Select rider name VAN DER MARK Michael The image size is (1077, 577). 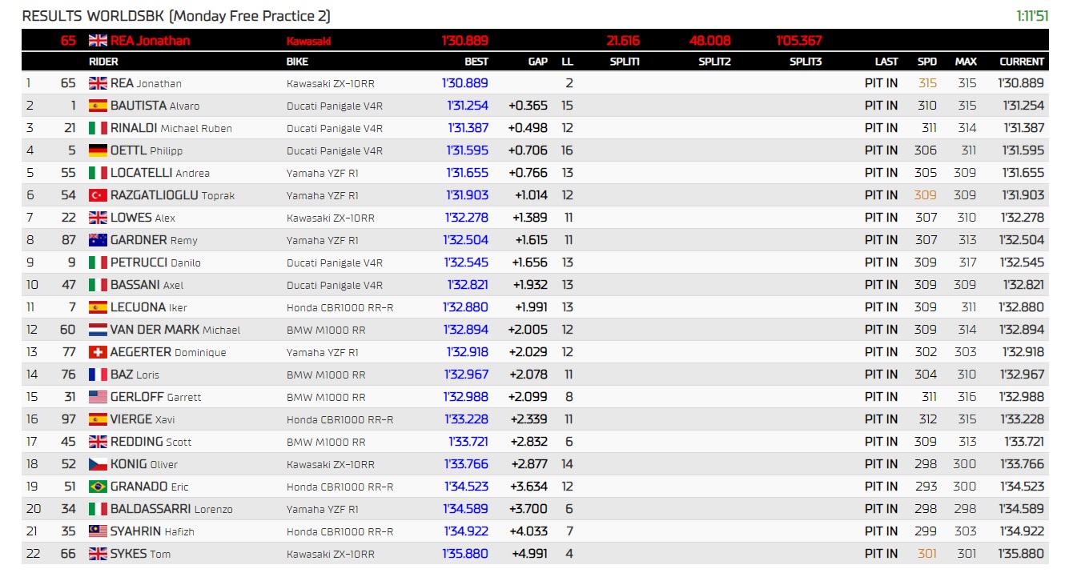pos(175,329)
